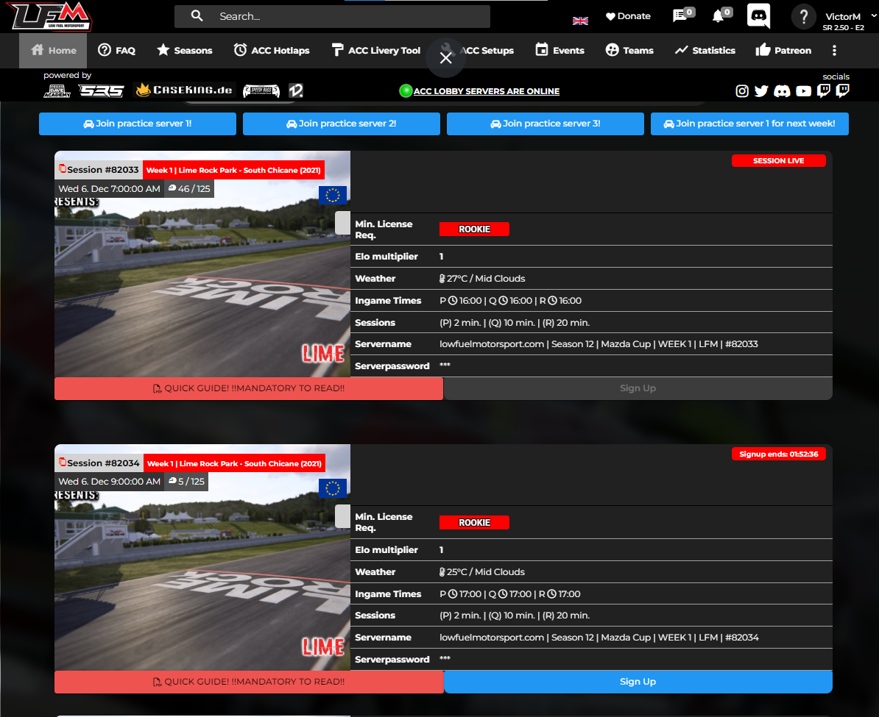The height and width of the screenshot is (717, 879).
Task: Expand the VictorM user menu arrow
Action: (873, 15)
